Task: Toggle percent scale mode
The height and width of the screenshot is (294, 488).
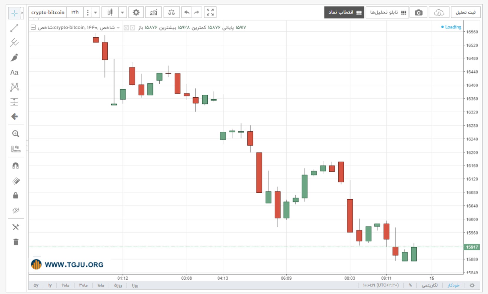Action: pos(410,285)
